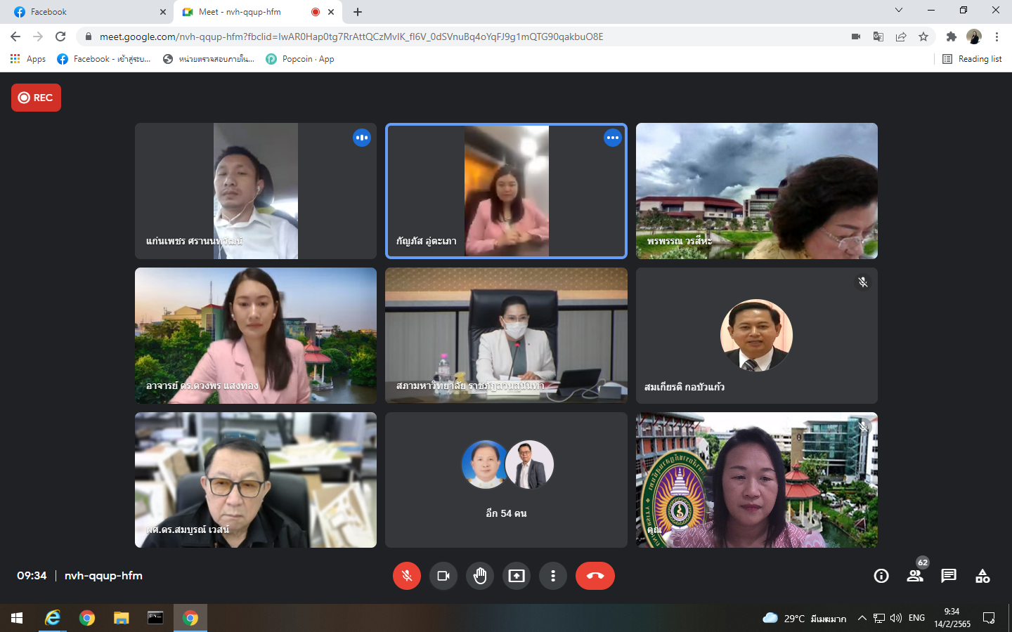Expand the Chrome tab search chevron
The height and width of the screenshot is (632, 1012).
(x=898, y=11)
